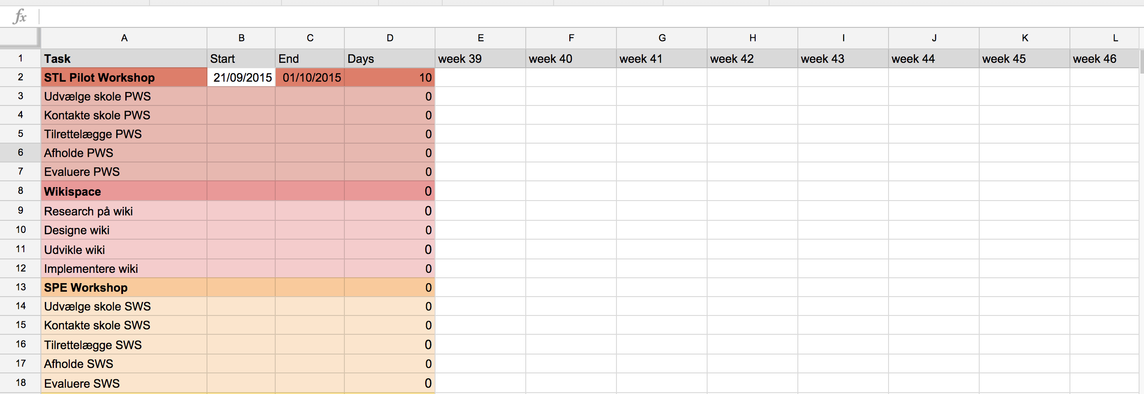Select column A header
The image size is (1144, 394).
coord(124,38)
